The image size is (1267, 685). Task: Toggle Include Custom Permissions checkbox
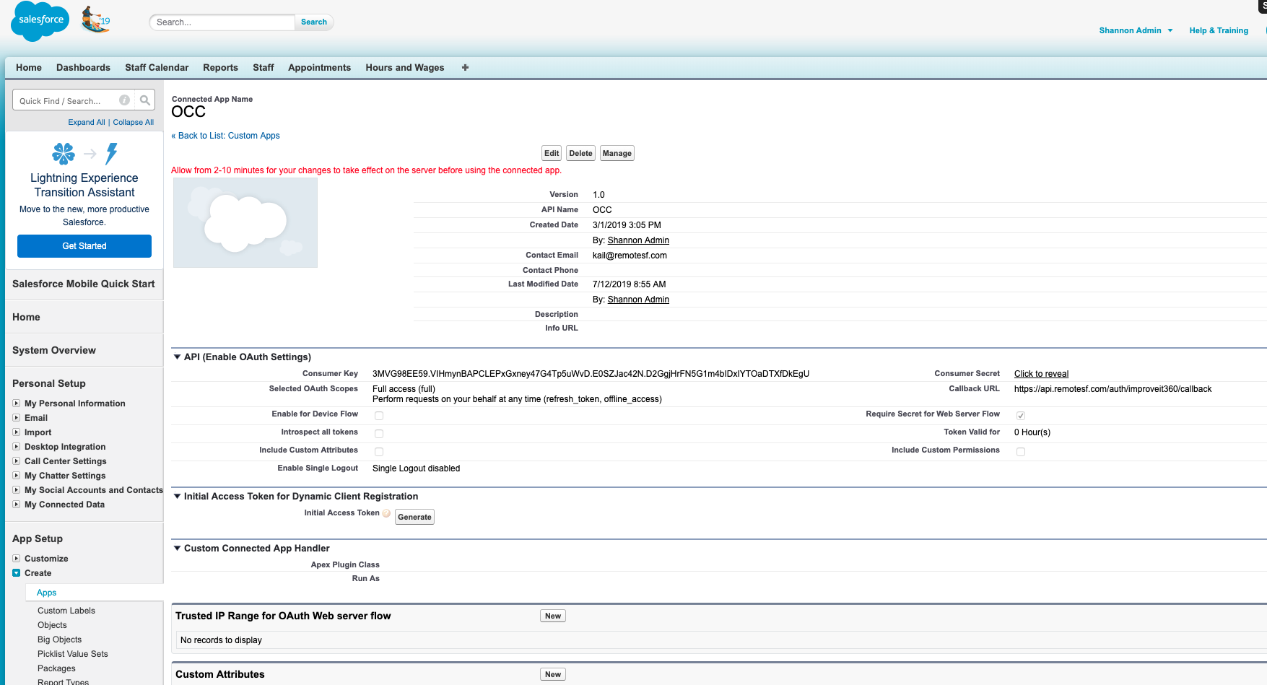[1021, 451]
